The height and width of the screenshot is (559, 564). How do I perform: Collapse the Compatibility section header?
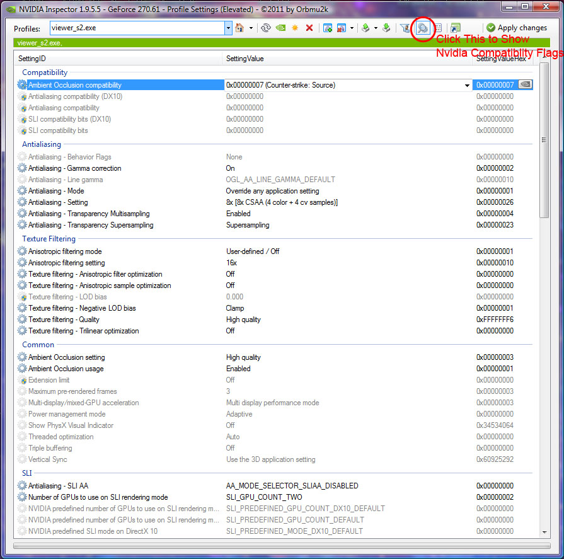tap(45, 72)
